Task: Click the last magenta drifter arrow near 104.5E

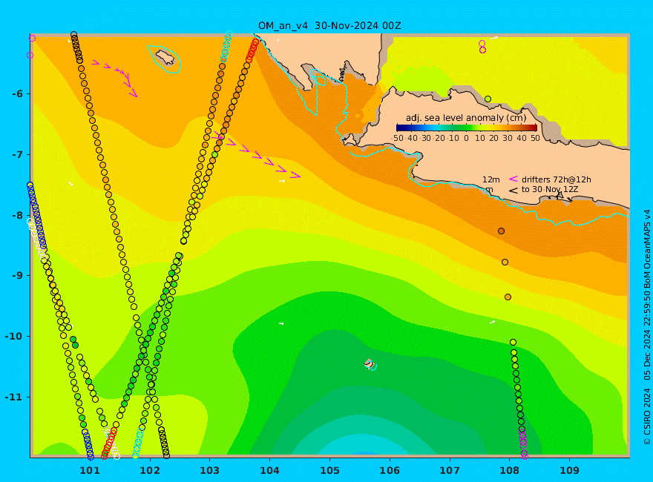Action: pyautogui.click(x=295, y=176)
